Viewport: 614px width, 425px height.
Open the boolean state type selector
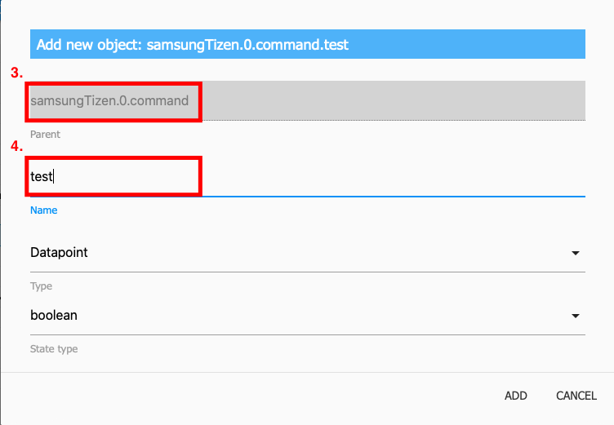(x=307, y=316)
